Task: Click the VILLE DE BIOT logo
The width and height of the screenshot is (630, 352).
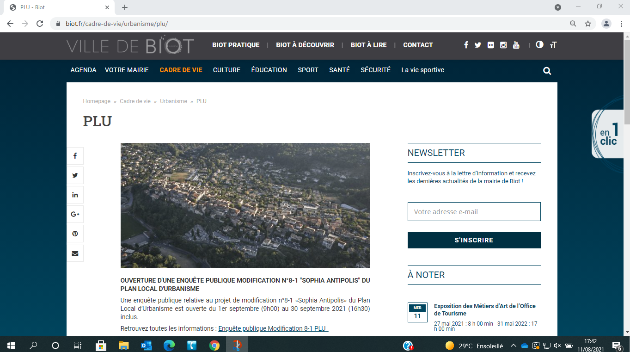Action: click(x=130, y=46)
